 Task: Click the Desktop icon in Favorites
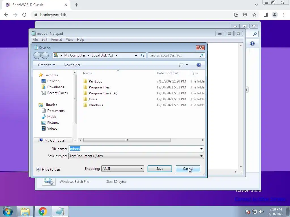coord(43,81)
